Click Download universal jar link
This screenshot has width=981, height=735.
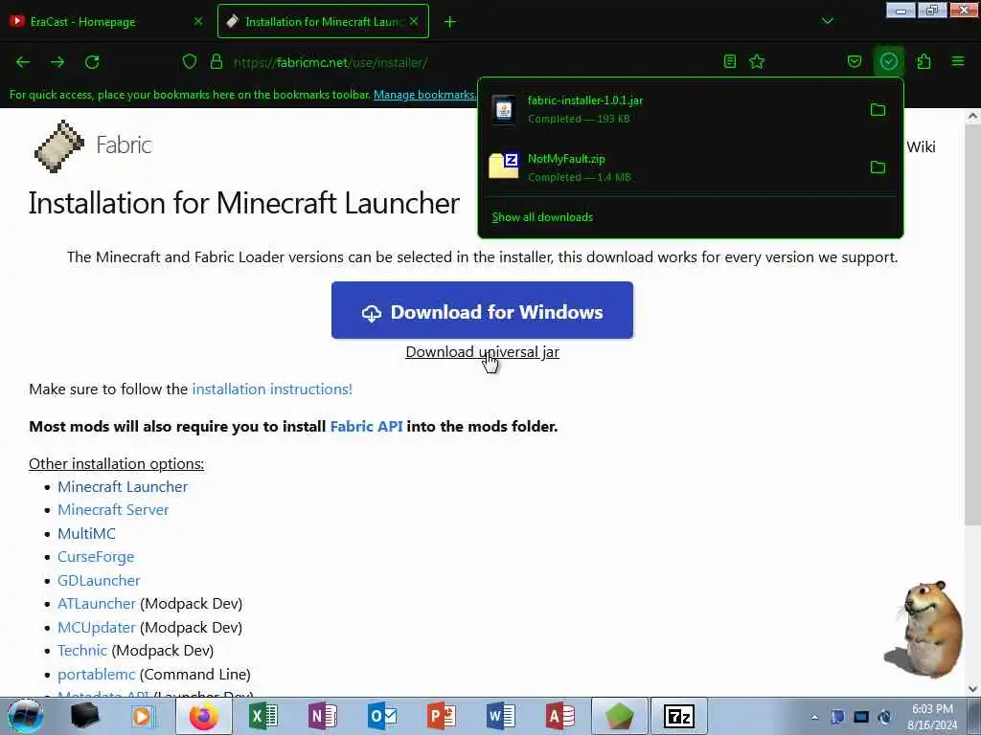[x=483, y=352]
